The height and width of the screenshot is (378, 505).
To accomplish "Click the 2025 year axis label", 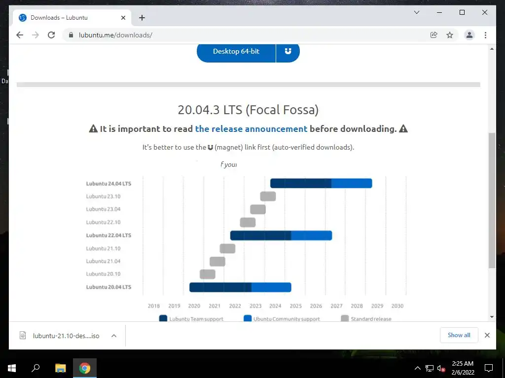I will [x=295, y=306].
